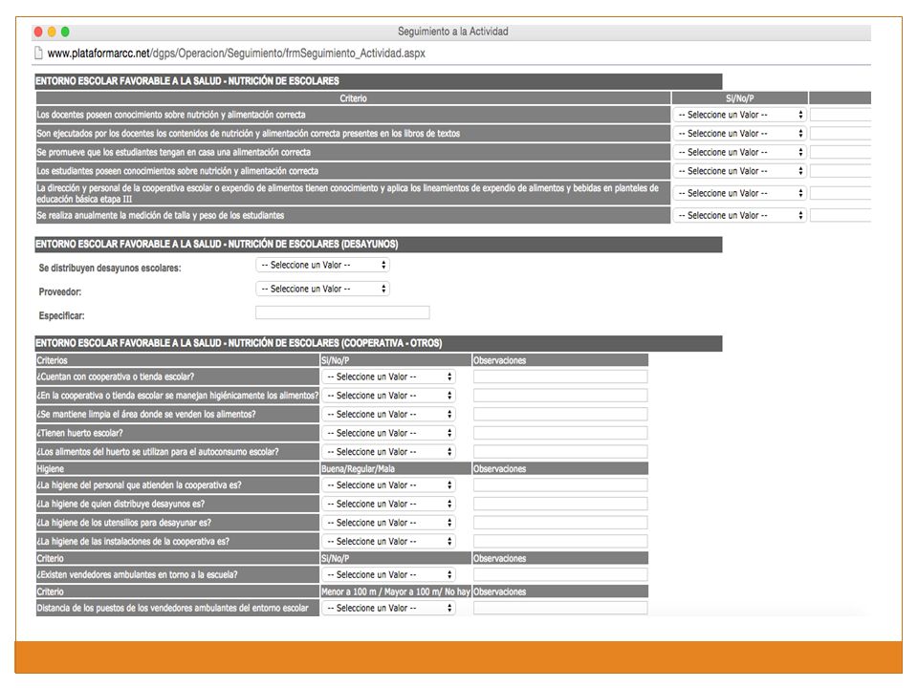Click text field beside alimentación correcta en casa row
This screenshot has height=688, width=918.
[841, 152]
